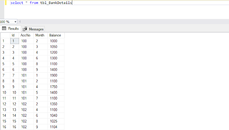Screen dimensions: 229x130
Task: Click the Results grid icon
Action: pos(4,29)
